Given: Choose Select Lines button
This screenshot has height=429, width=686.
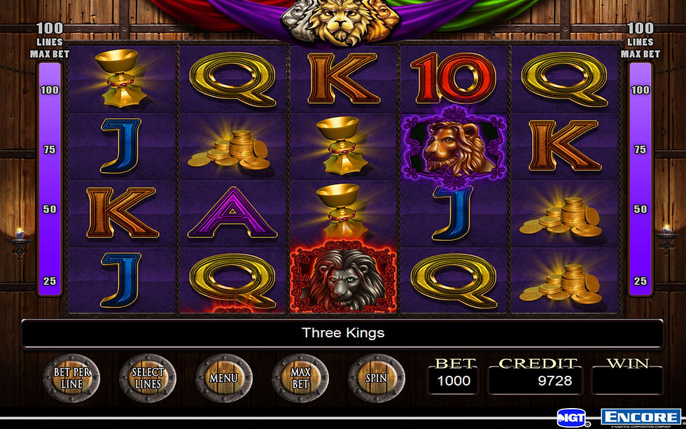Looking at the screenshot, I should click(x=148, y=379).
